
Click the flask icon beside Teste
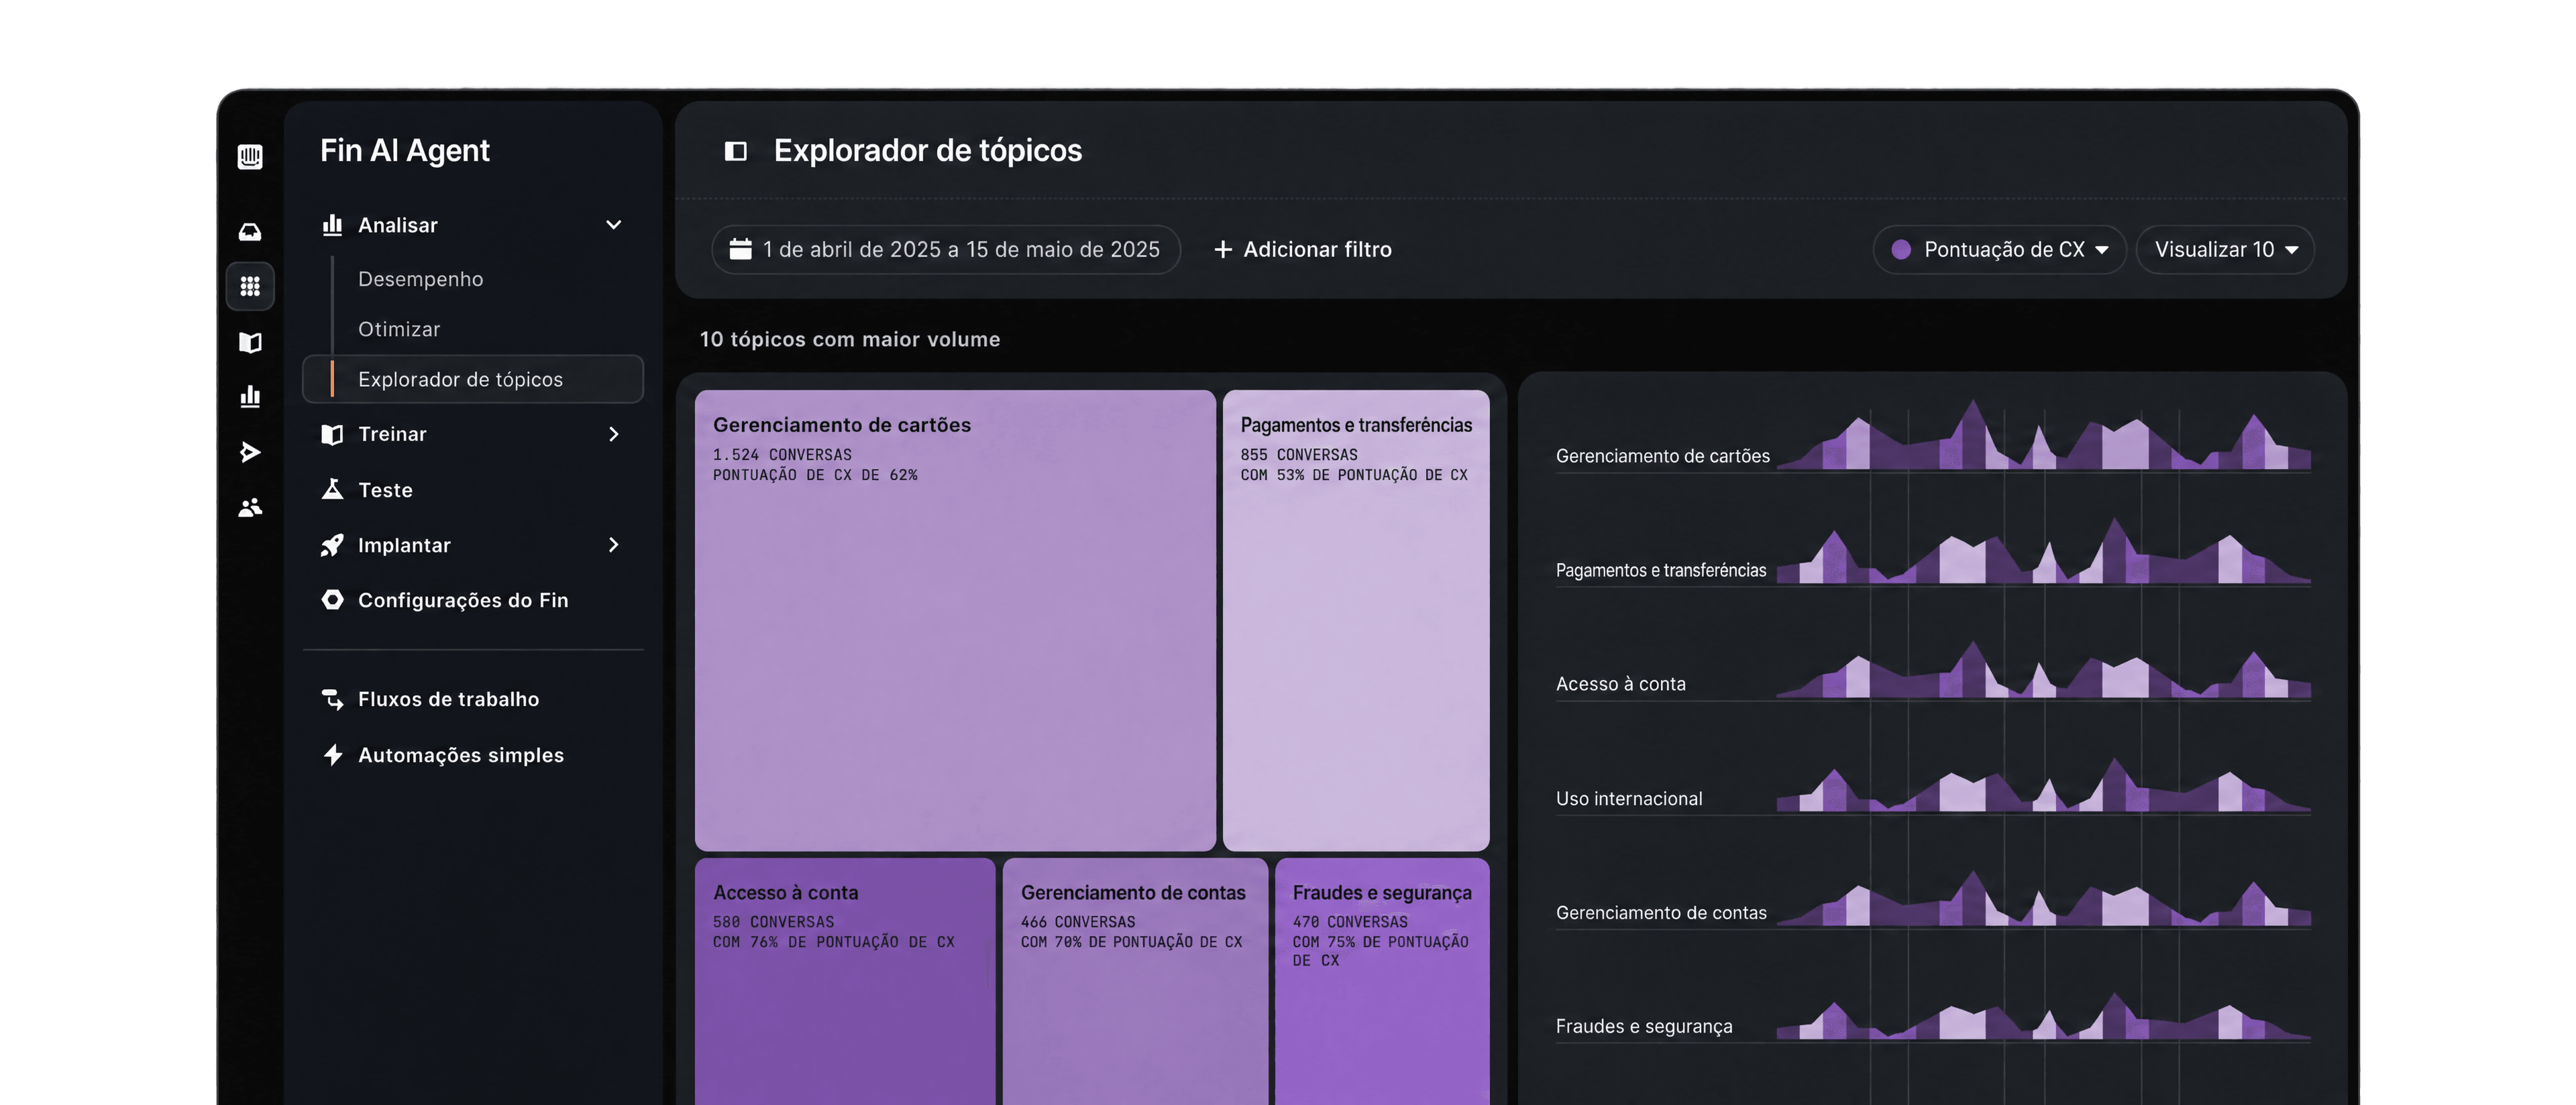tap(332, 489)
